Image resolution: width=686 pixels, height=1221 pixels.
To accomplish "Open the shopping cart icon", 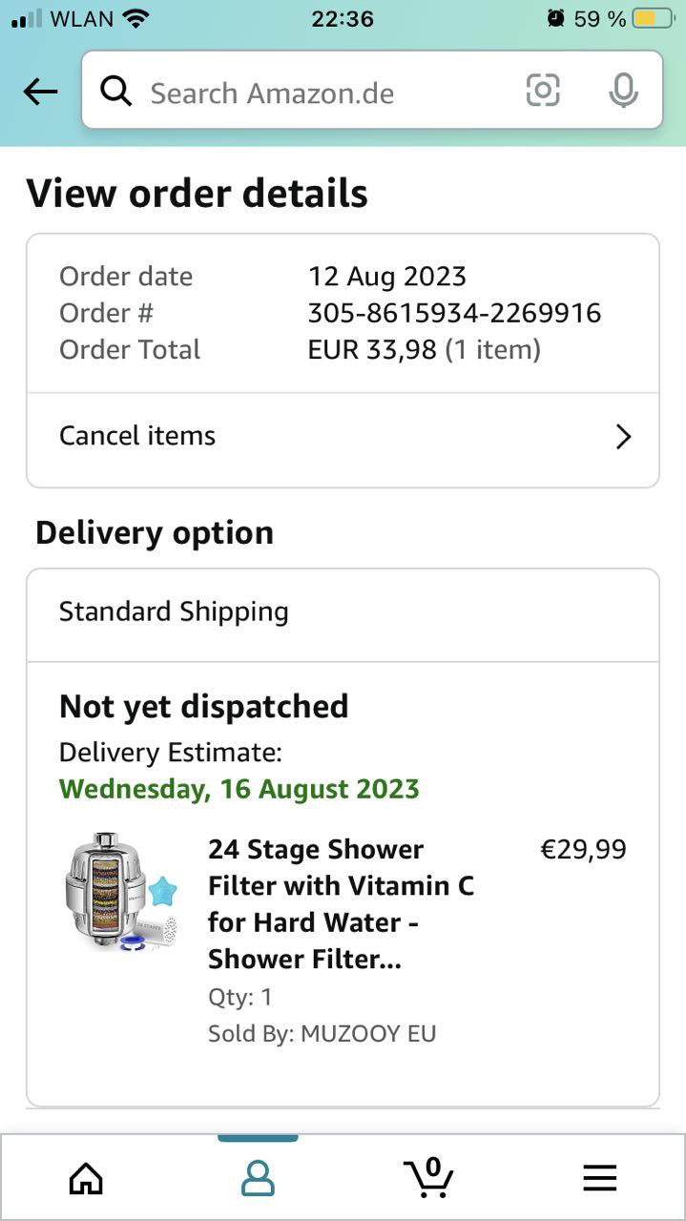I will click(427, 1177).
